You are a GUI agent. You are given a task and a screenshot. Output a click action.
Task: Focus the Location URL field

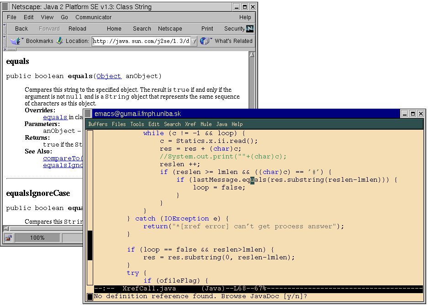click(141, 41)
